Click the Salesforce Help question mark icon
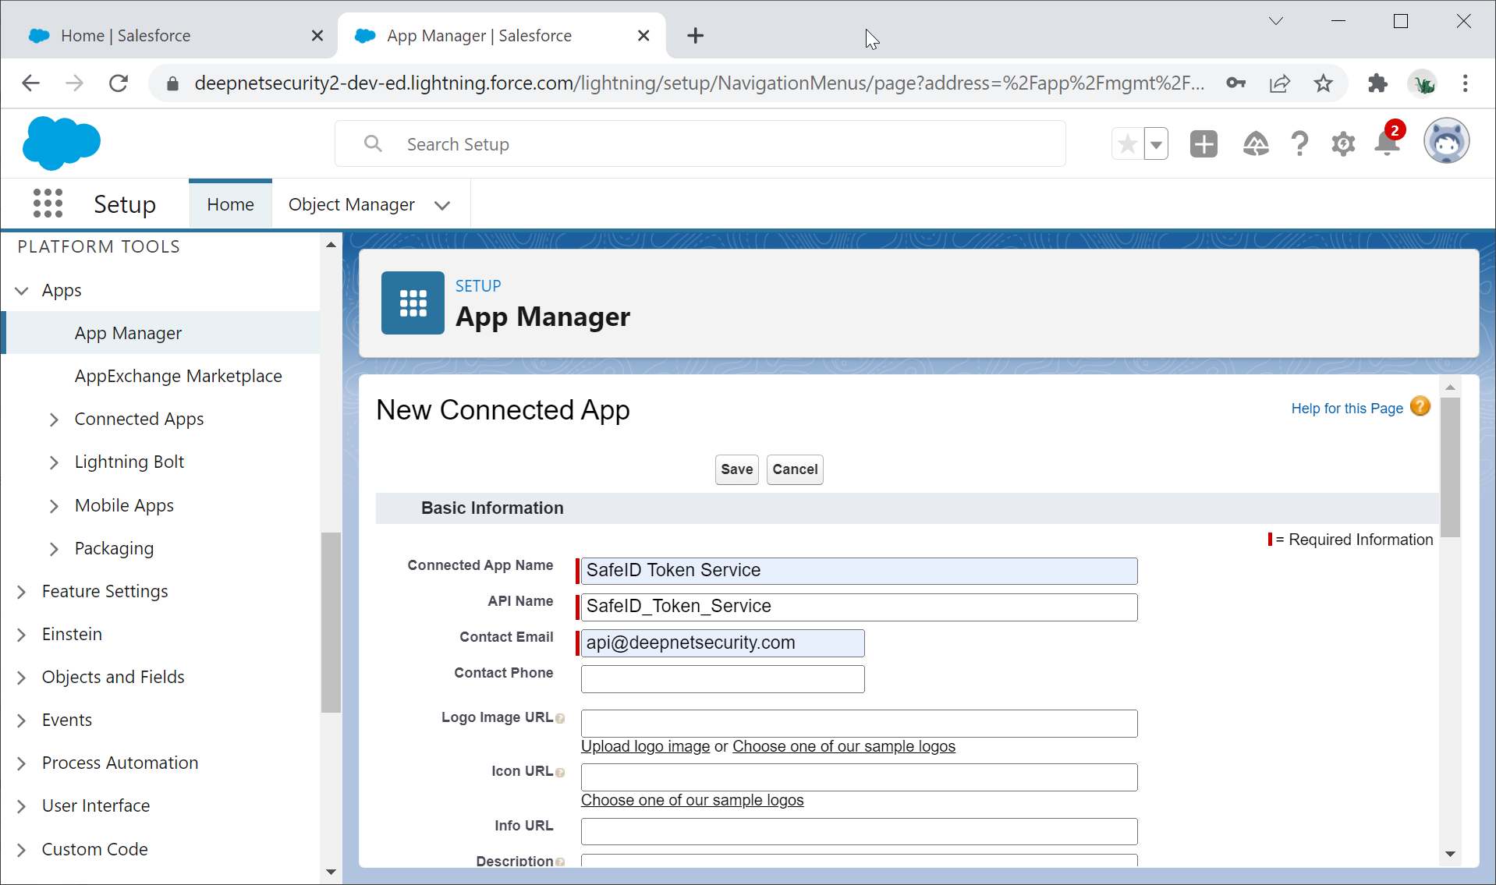The image size is (1496, 885). (1299, 144)
